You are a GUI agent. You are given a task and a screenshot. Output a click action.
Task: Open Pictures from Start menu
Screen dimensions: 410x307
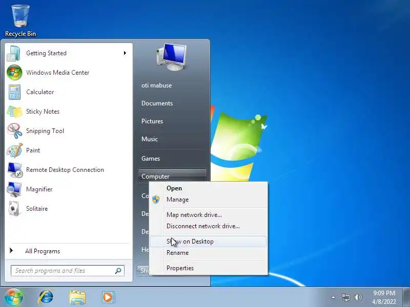pyautogui.click(x=152, y=121)
